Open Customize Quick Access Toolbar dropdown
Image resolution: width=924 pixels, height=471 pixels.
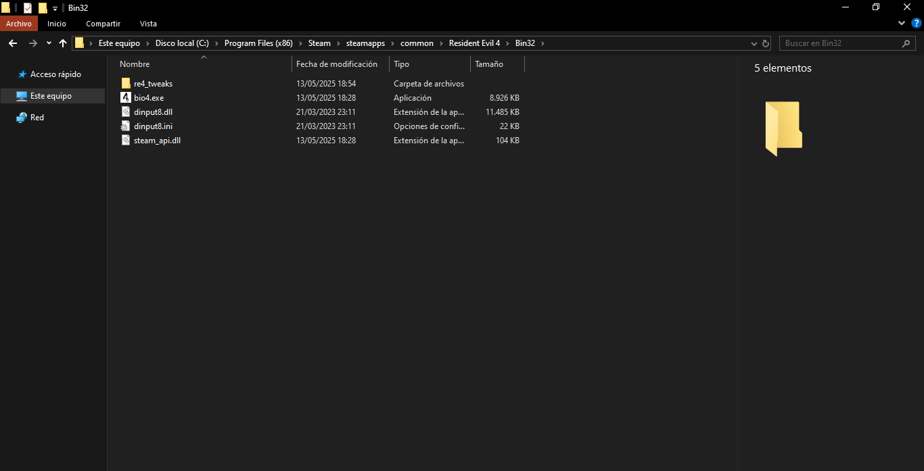[55, 9]
